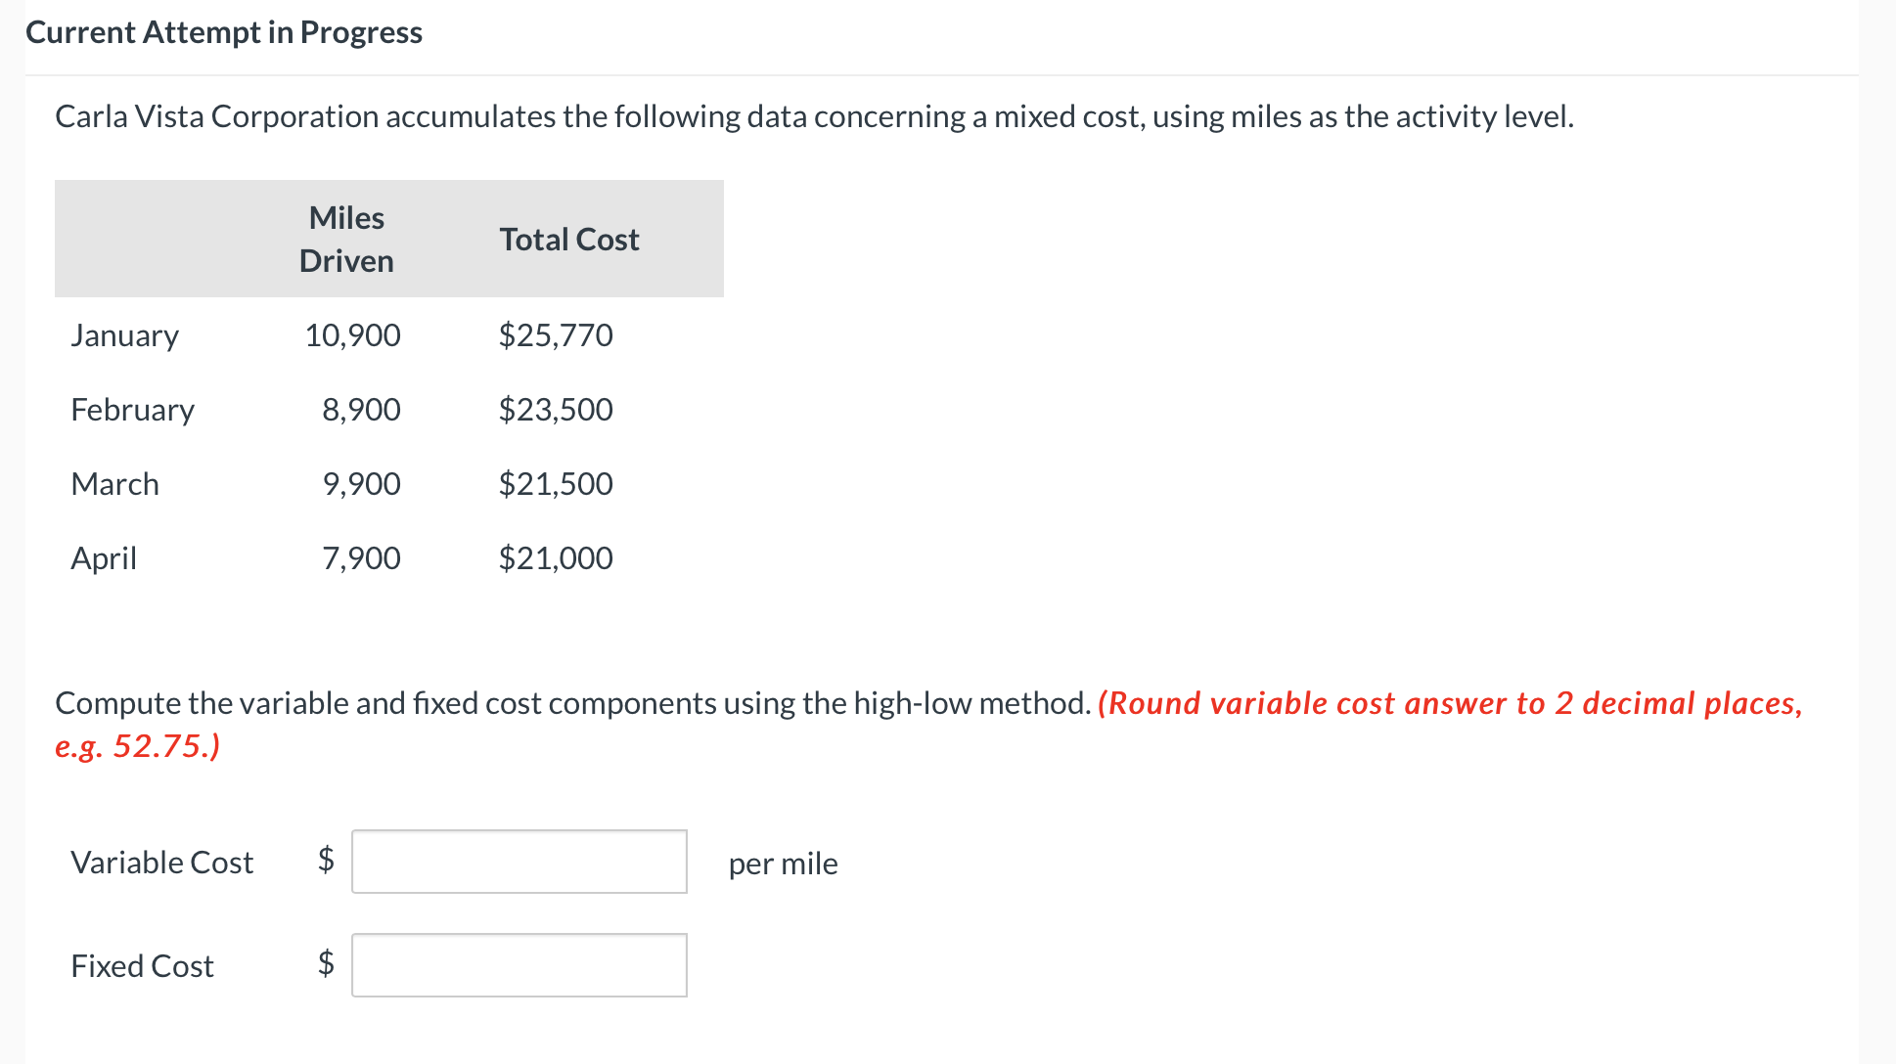Select the Miles Driven column header

(x=346, y=239)
